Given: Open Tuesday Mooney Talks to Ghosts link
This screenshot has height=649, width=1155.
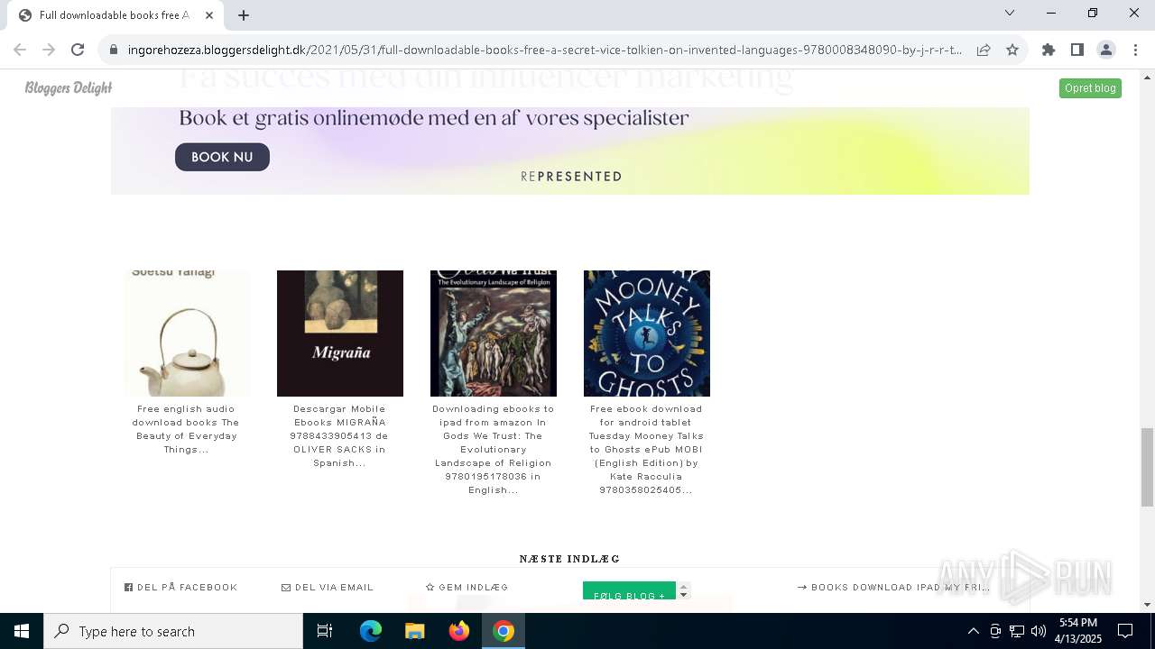Looking at the screenshot, I should tap(647, 450).
